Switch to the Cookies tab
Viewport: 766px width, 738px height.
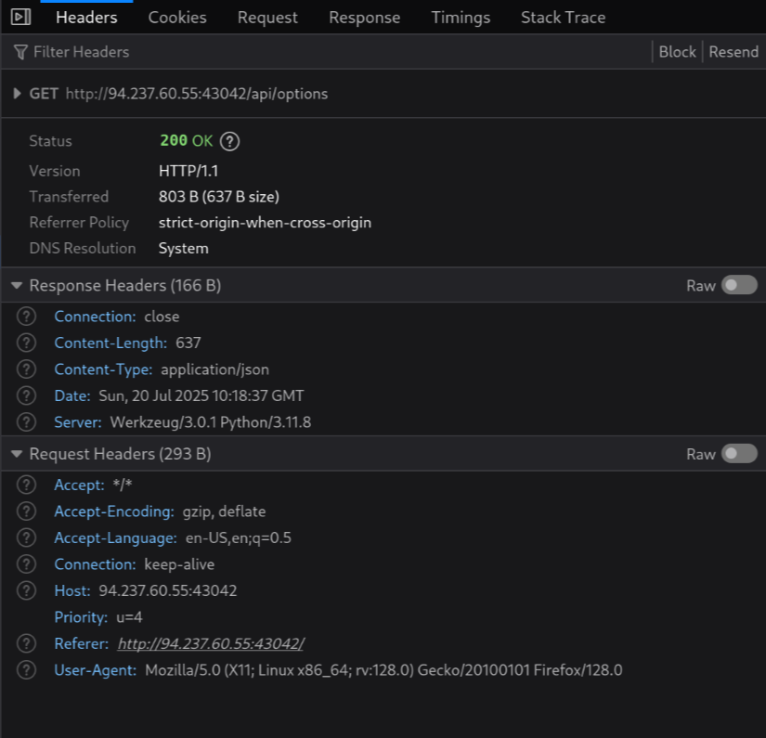click(177, 18)
